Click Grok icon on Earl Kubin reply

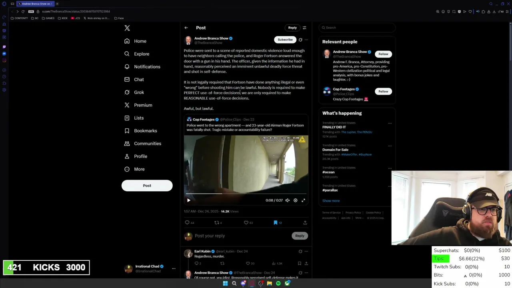300,251
